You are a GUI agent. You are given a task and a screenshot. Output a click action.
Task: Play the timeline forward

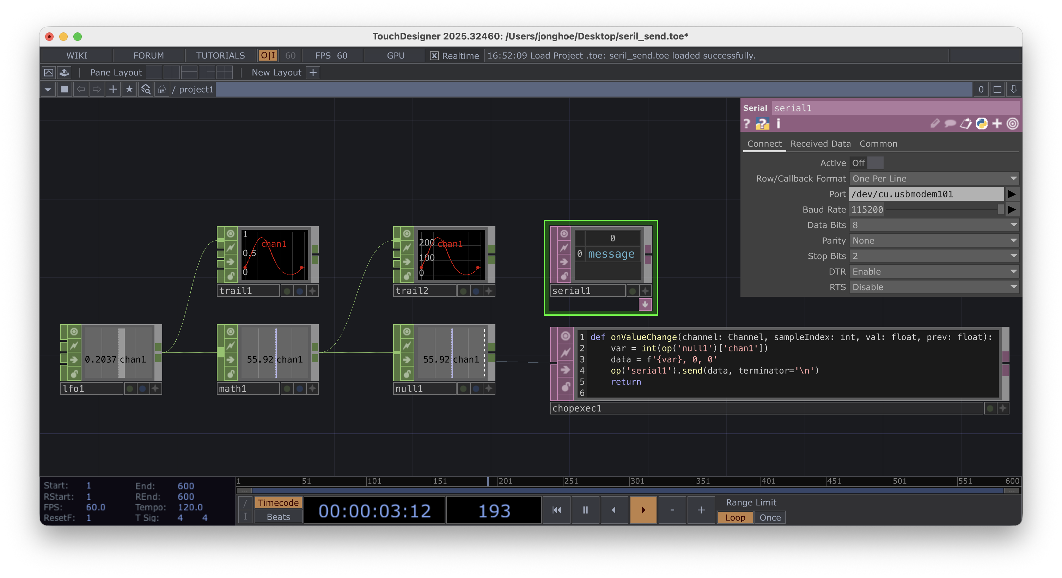pos(643,510)
